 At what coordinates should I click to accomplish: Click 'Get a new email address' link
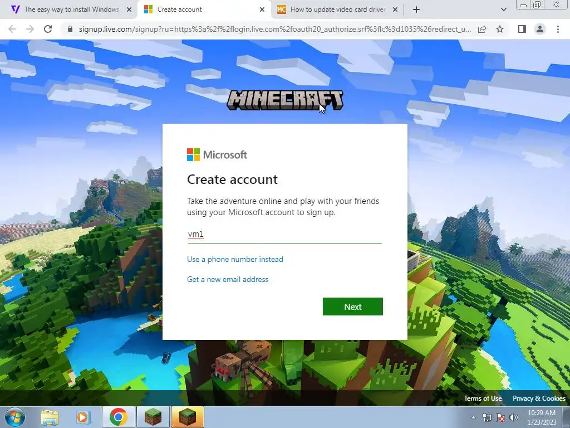[228, 279]
